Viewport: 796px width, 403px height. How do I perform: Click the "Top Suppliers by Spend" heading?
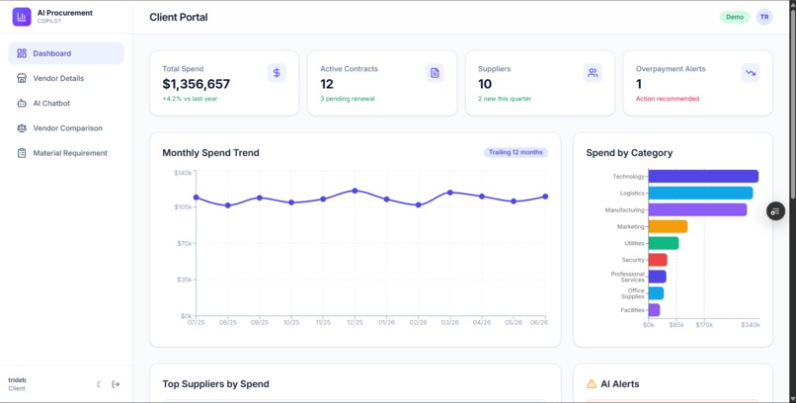point(215,384)
